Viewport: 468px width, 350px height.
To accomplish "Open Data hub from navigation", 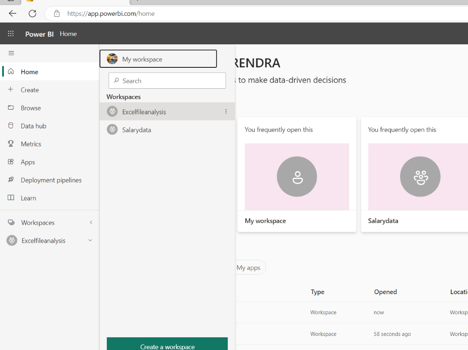I will [50, 126].
